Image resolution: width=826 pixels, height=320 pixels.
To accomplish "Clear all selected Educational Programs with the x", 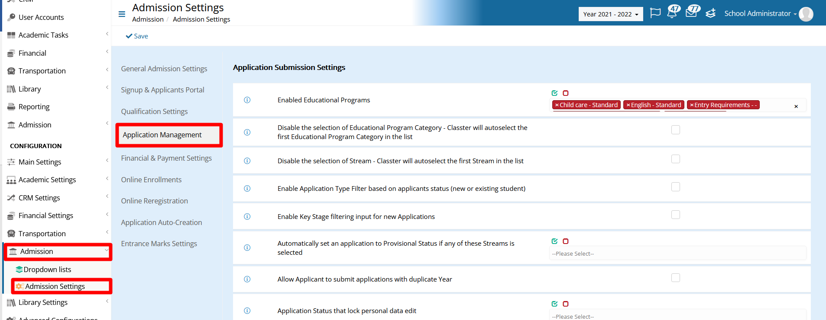I will [x=796, y=106].
